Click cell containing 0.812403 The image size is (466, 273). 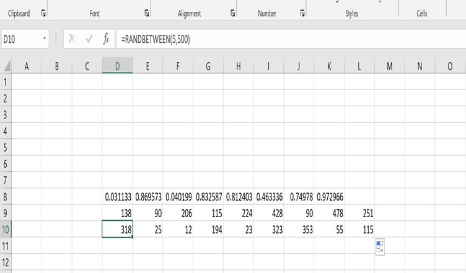[x=239, y=197]
